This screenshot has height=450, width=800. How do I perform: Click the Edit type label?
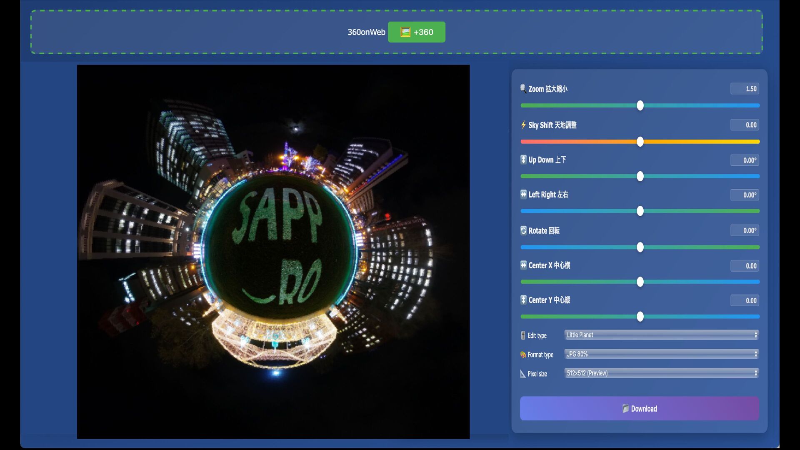(537, 335)
